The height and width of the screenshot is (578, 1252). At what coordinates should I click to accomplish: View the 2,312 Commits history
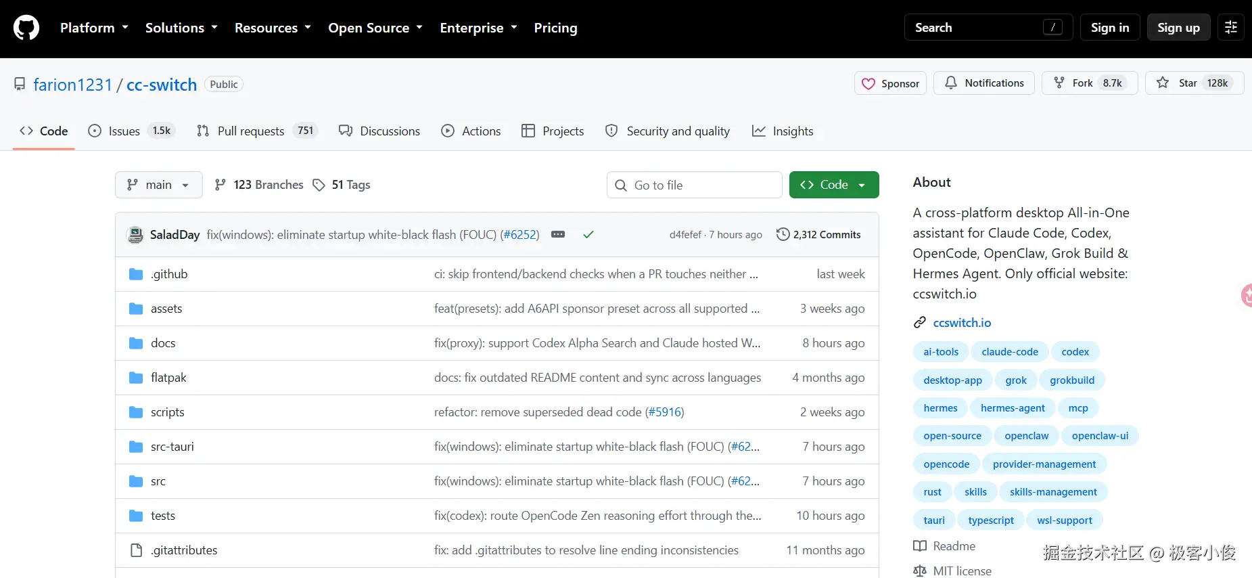(819, 235)
